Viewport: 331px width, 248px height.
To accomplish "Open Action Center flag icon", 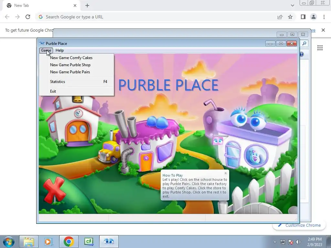I will [x=291, y=242].
